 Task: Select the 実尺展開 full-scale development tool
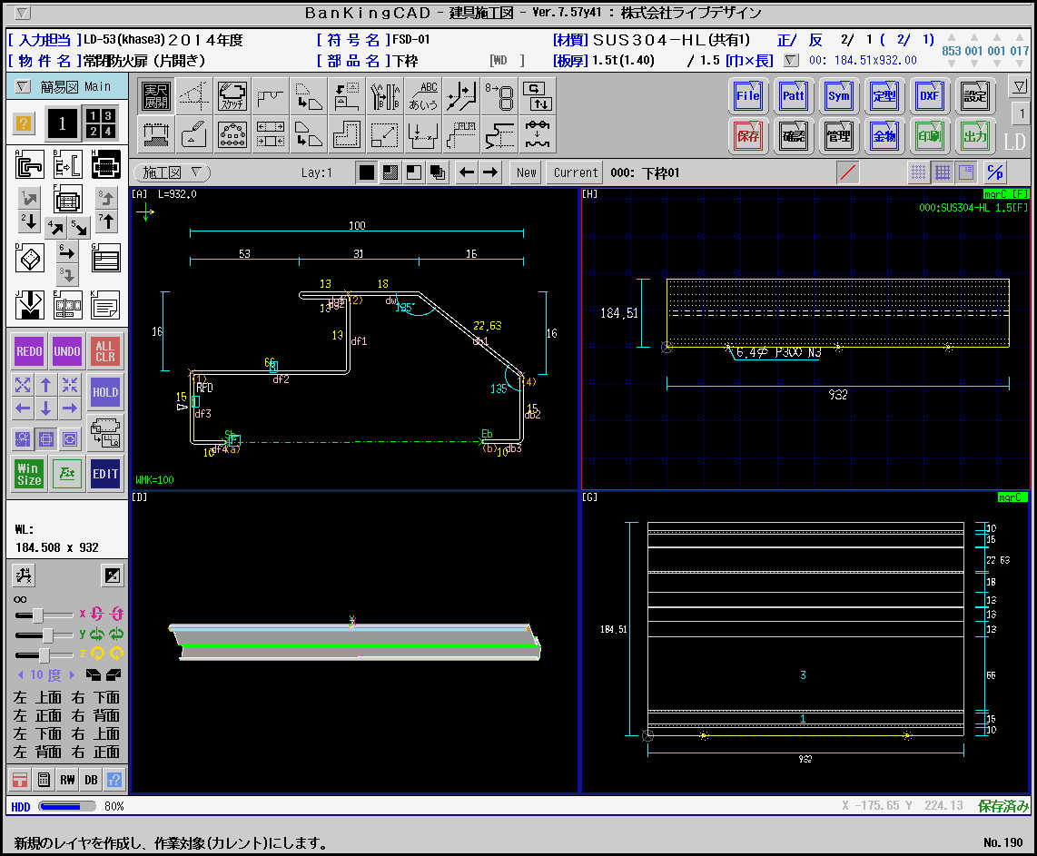[x=156, y=96]
